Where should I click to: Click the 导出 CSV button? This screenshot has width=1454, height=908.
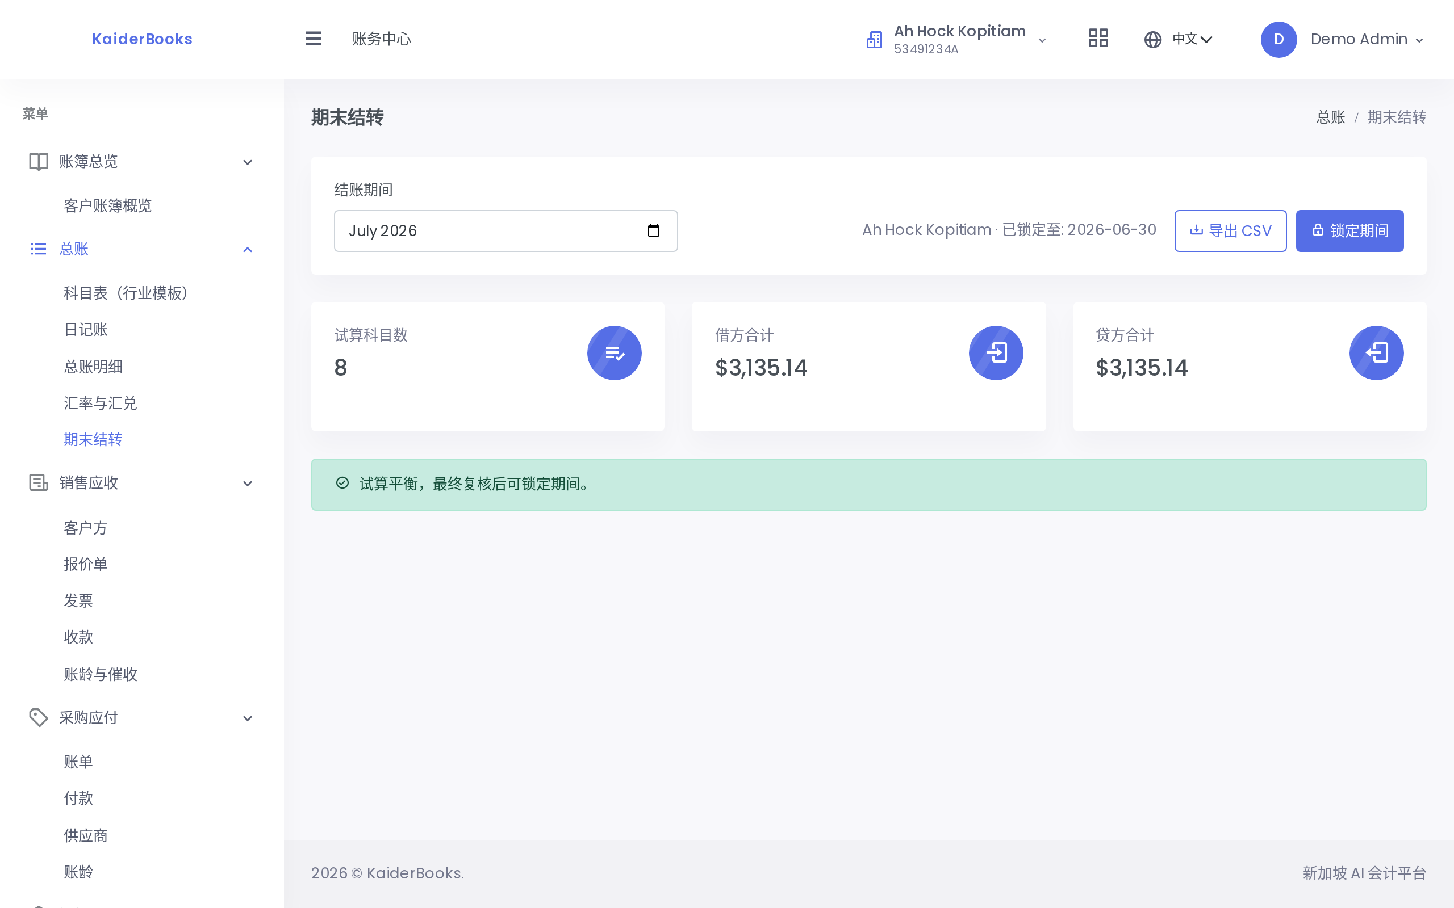coord(1230,230)
